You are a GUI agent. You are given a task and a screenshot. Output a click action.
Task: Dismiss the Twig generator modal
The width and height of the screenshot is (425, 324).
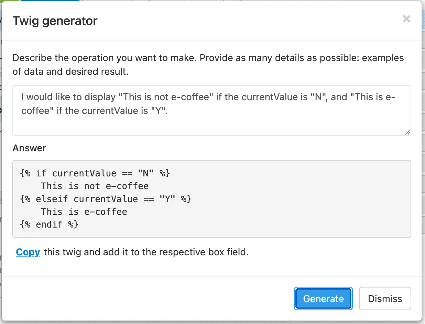385,299
